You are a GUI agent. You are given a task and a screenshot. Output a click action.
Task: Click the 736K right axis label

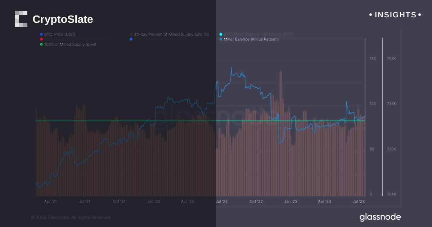tap(391, 104)
